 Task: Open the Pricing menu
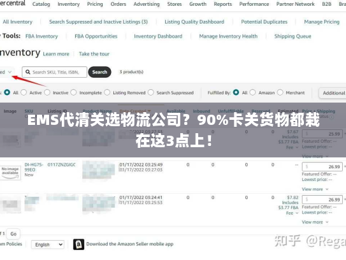[95, 4]
